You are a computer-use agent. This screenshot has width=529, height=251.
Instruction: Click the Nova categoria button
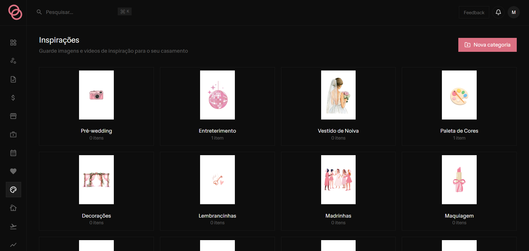[x=488, y=45]
